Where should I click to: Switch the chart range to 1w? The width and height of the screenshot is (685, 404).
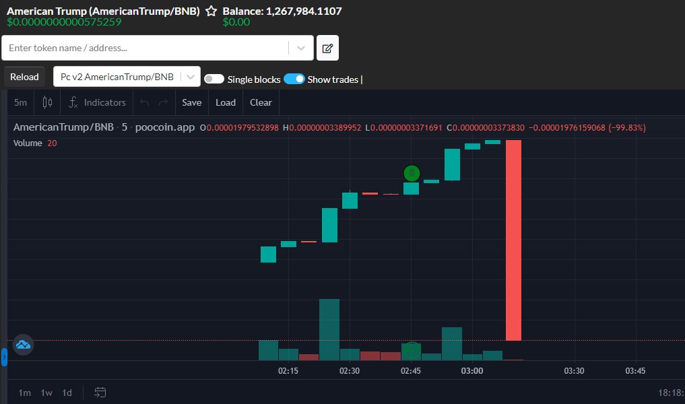(x=46, y=392)
